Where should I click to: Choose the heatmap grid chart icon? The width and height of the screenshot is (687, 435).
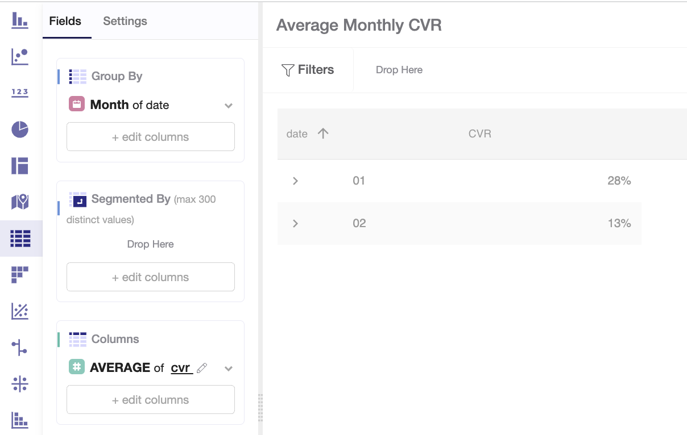tap(20, 275)
